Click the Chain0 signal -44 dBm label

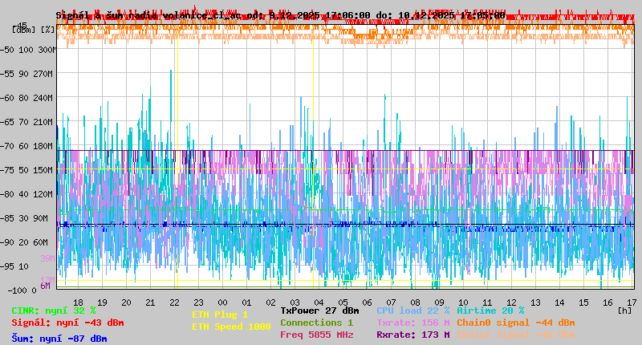pyautogui.click(x=515, y=323)
